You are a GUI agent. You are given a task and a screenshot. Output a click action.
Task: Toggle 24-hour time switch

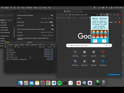point(52,25)
